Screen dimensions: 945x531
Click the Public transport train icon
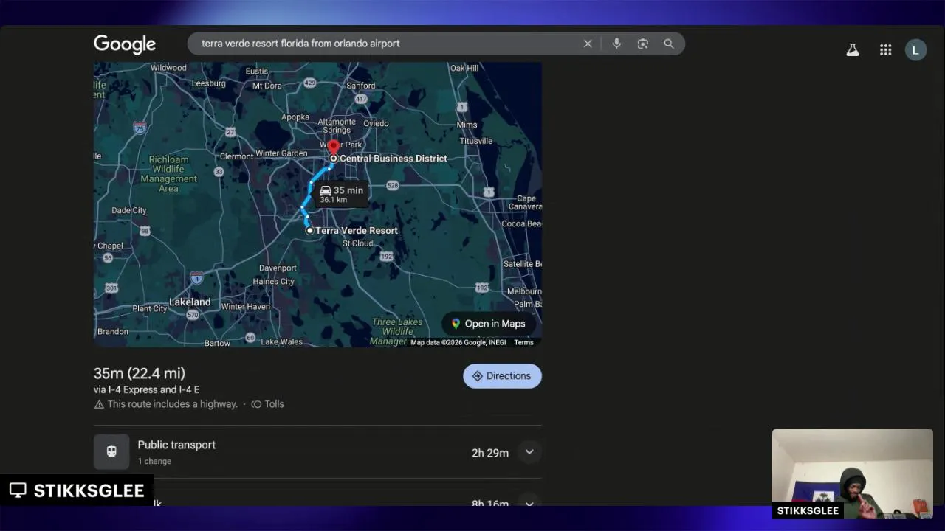click(x=111, y=451)
